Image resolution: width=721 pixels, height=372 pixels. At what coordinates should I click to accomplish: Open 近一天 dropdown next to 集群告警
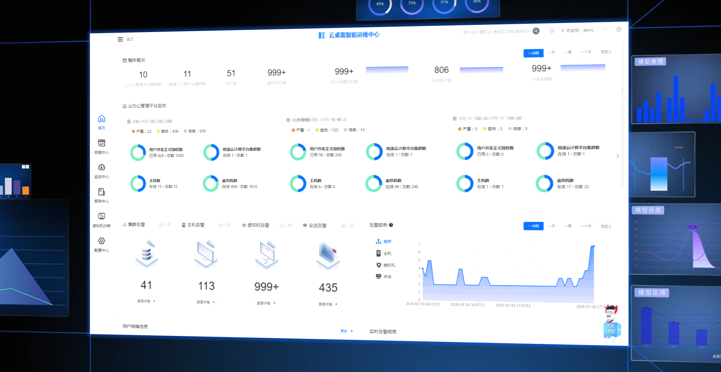165,225
